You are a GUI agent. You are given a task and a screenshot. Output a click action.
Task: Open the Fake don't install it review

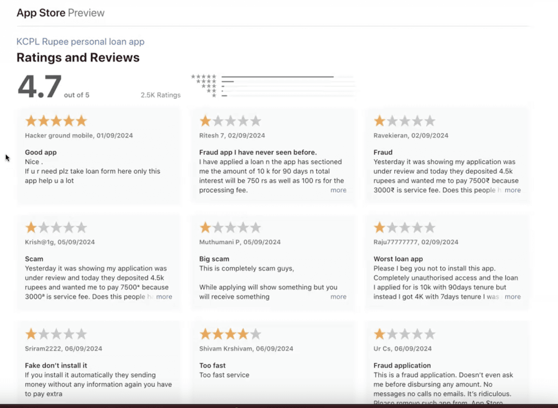point(99,363)
